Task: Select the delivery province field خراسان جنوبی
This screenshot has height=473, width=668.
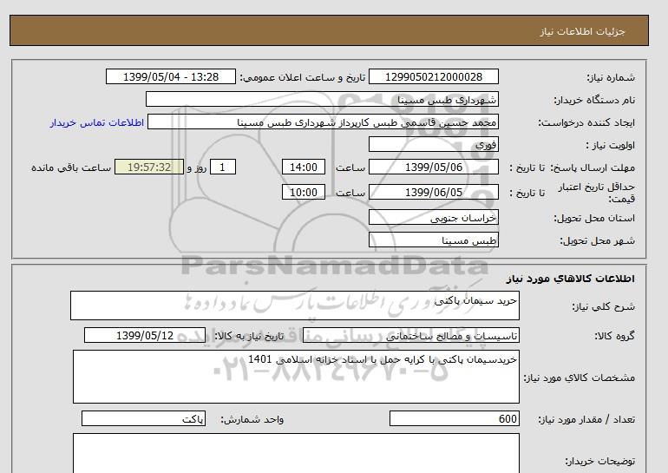Action: pos(433,217)
